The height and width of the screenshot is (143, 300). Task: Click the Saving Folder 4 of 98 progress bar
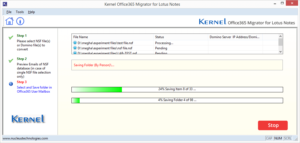(x=177, y=100)
